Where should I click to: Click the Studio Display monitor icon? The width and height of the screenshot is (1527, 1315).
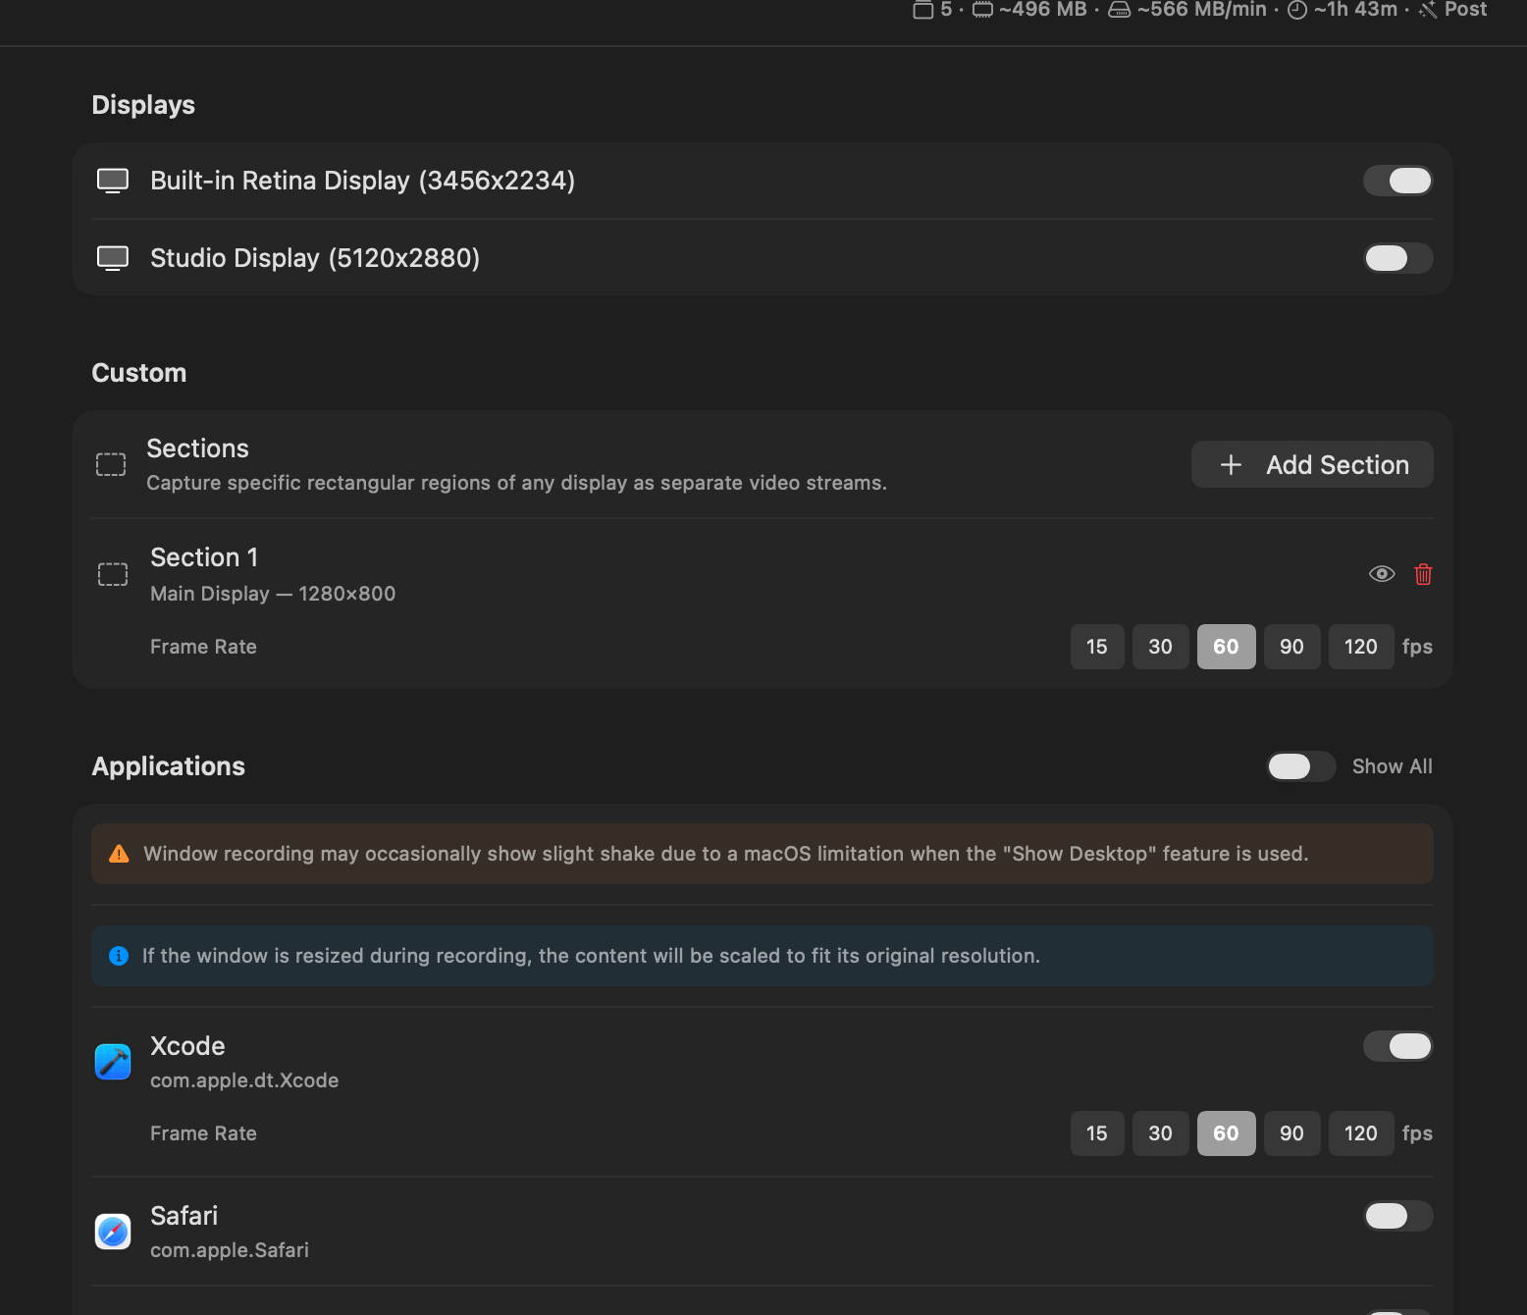113,258
